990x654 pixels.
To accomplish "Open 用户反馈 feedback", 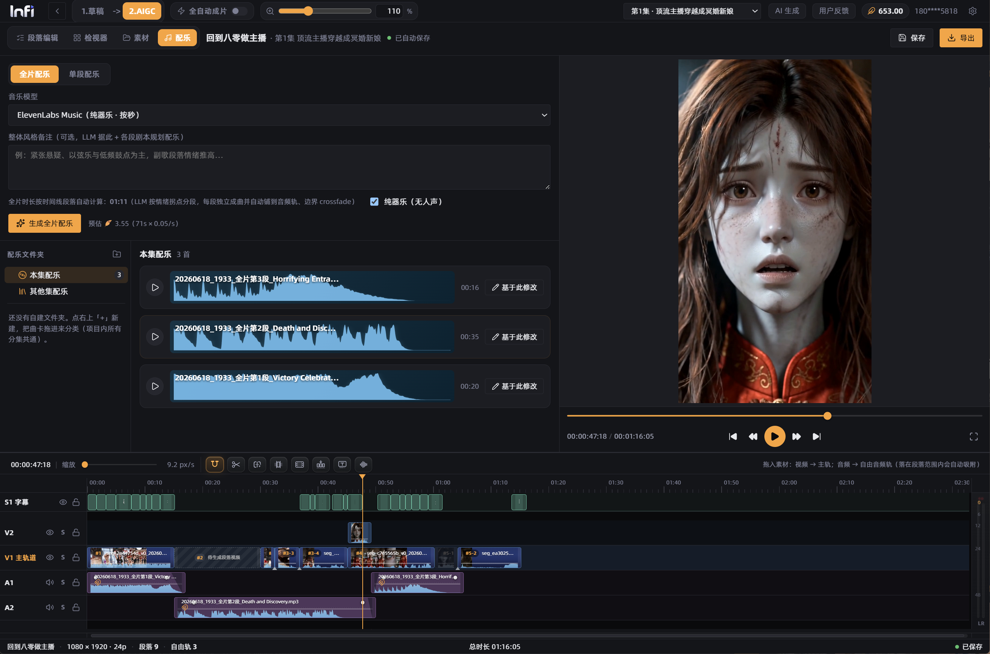I will (834, 11).
